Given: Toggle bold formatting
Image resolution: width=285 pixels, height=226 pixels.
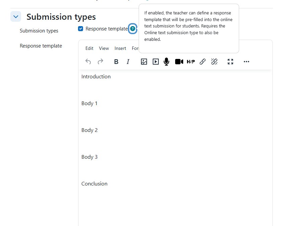Looking at the screenshot, I should pos(116,62).
